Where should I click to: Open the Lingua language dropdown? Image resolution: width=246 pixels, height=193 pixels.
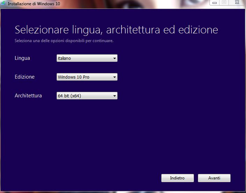tap(87, 58)
